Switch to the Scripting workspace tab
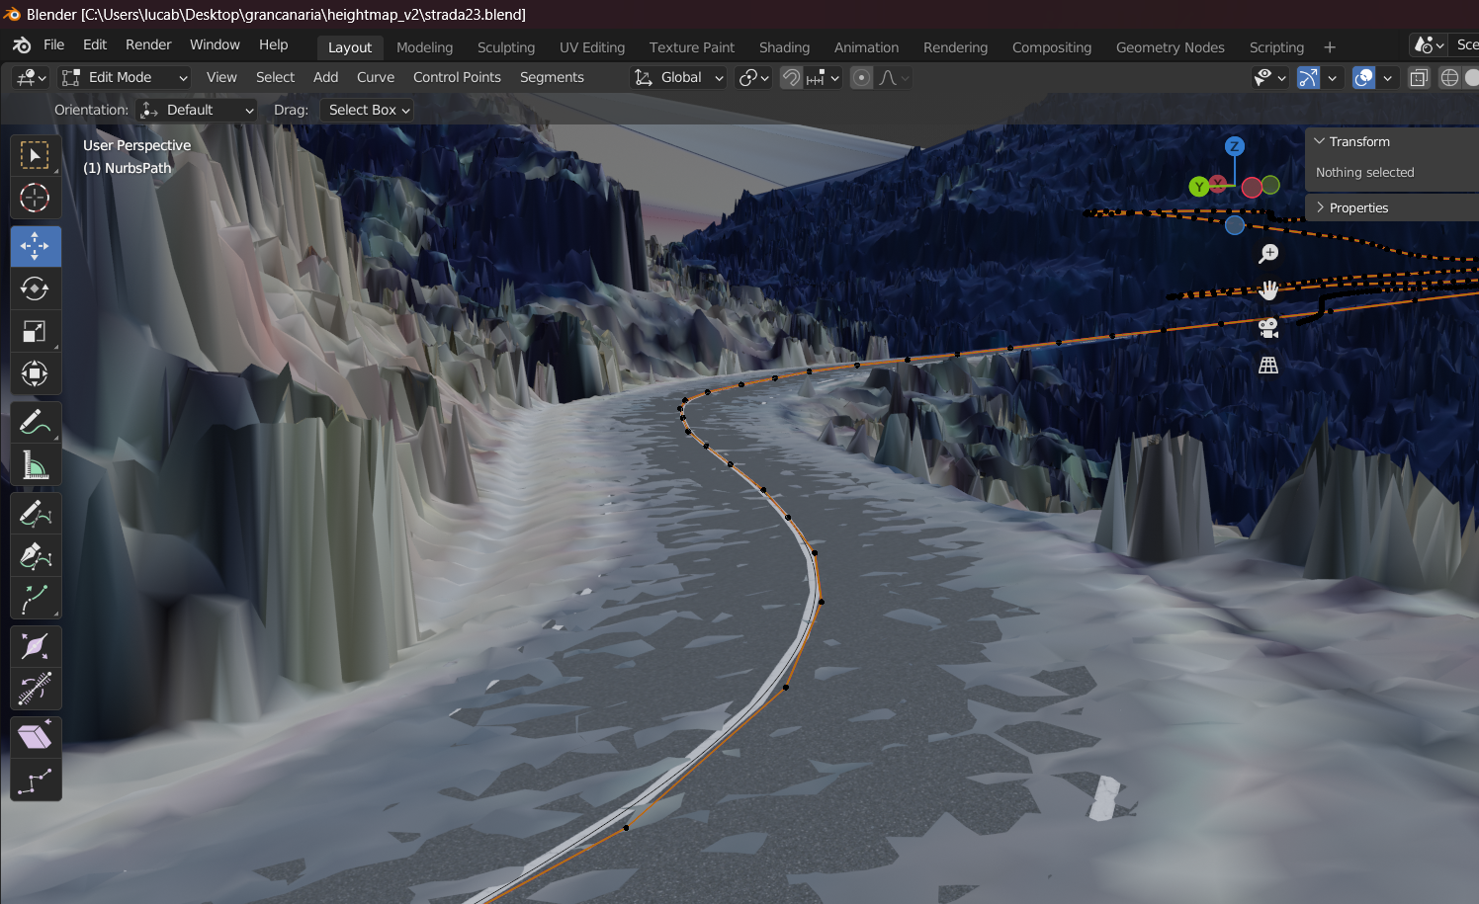Viewport: 1479px width, 904px height. point(1276,47)
